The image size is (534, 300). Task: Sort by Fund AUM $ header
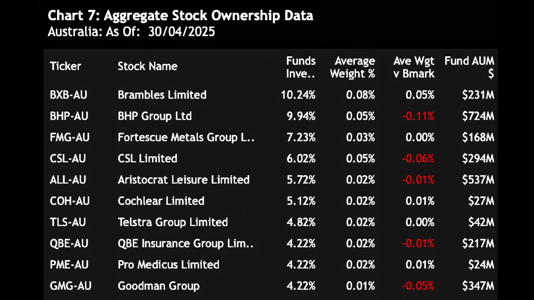[469, 67]
